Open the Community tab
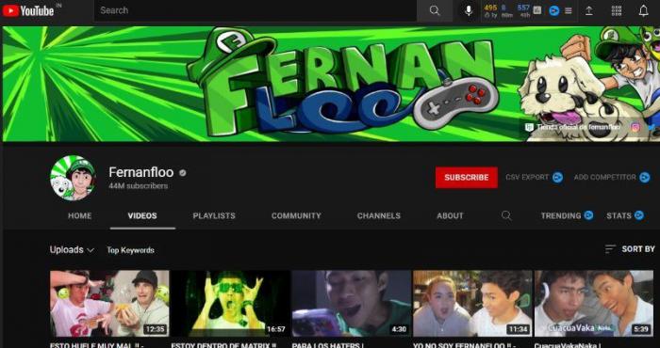 [296, 215]
